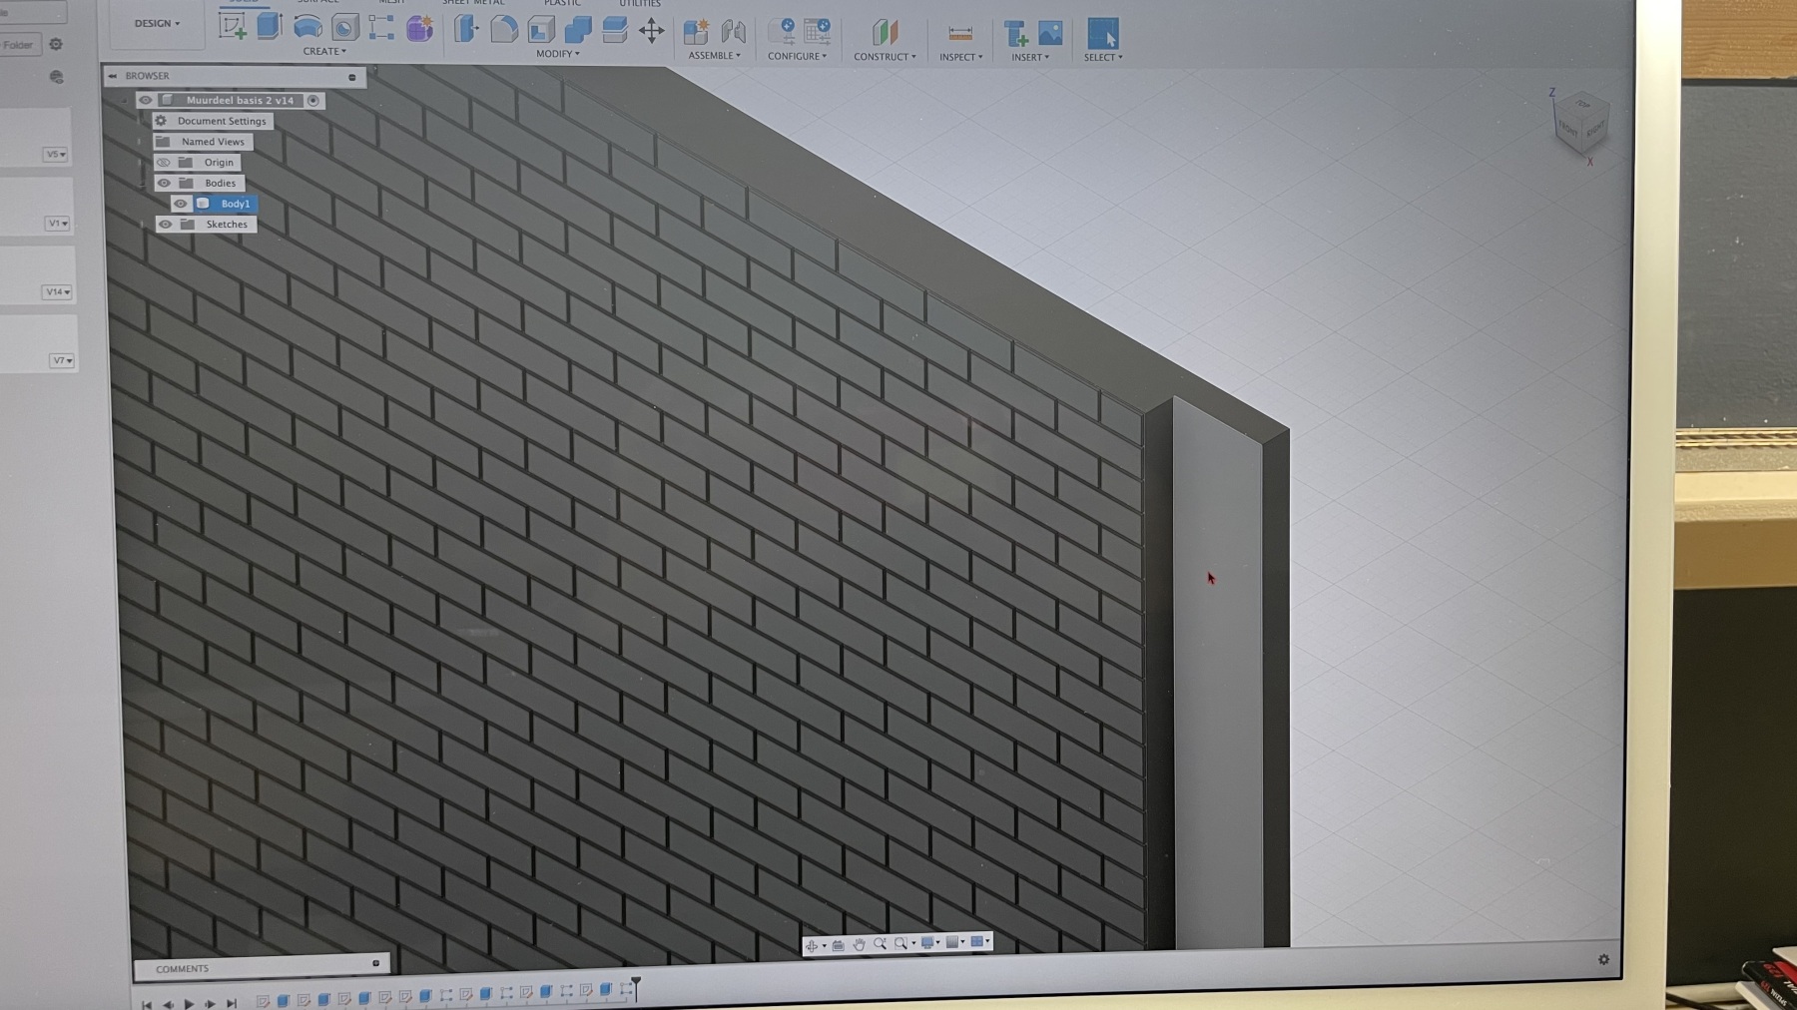Toggle visibility of Muurdeel basis 2 v14
The height and width of the screenshot is (1010, 1797).
(146, 100)
